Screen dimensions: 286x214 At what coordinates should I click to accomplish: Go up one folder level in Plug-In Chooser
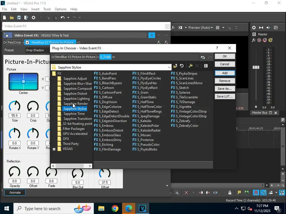coord(175,66)
